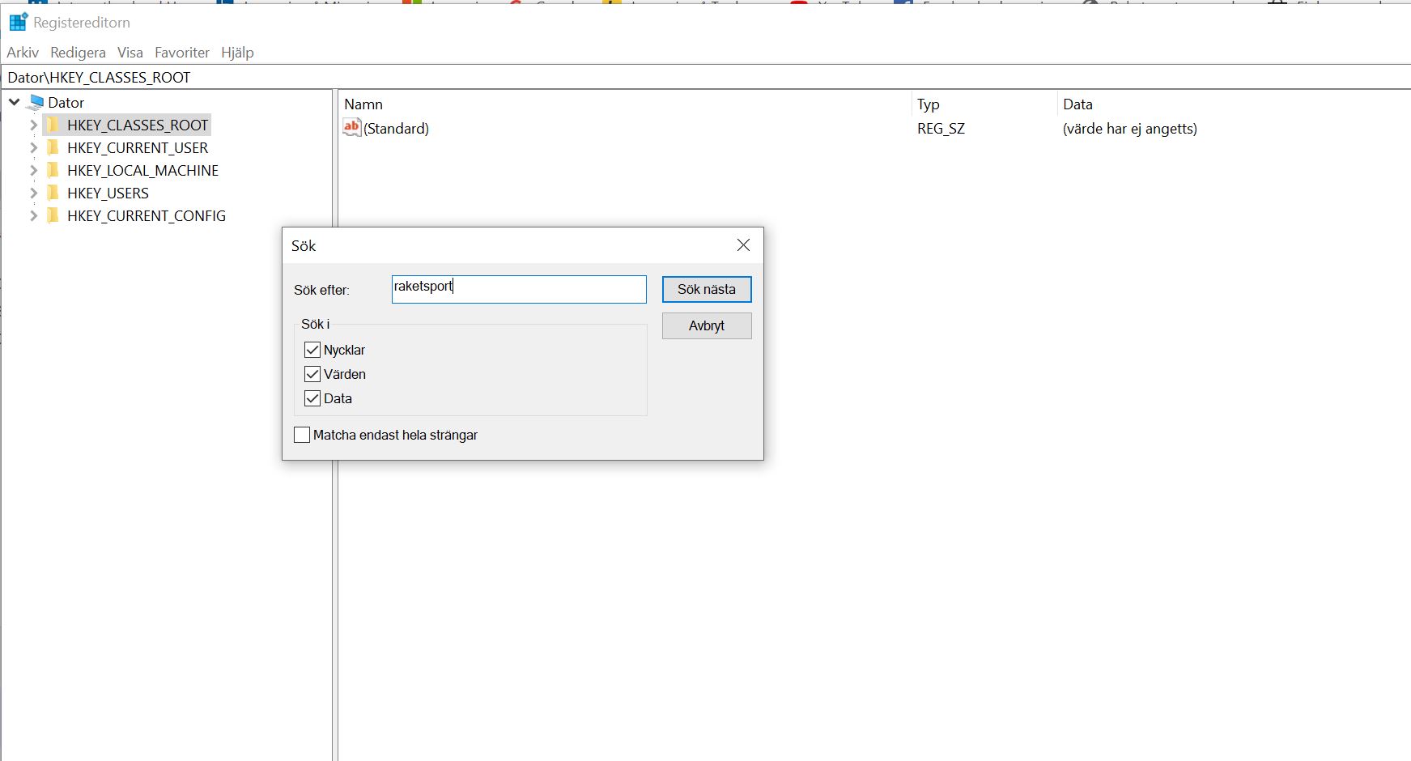Click the HKEY_USERS folder icon
This screenshot has height=761, width=1411.
[x=53, y=193]
